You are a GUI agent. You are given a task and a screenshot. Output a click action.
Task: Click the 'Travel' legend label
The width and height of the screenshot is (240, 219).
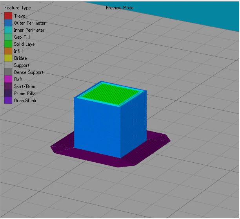point(20,16)
